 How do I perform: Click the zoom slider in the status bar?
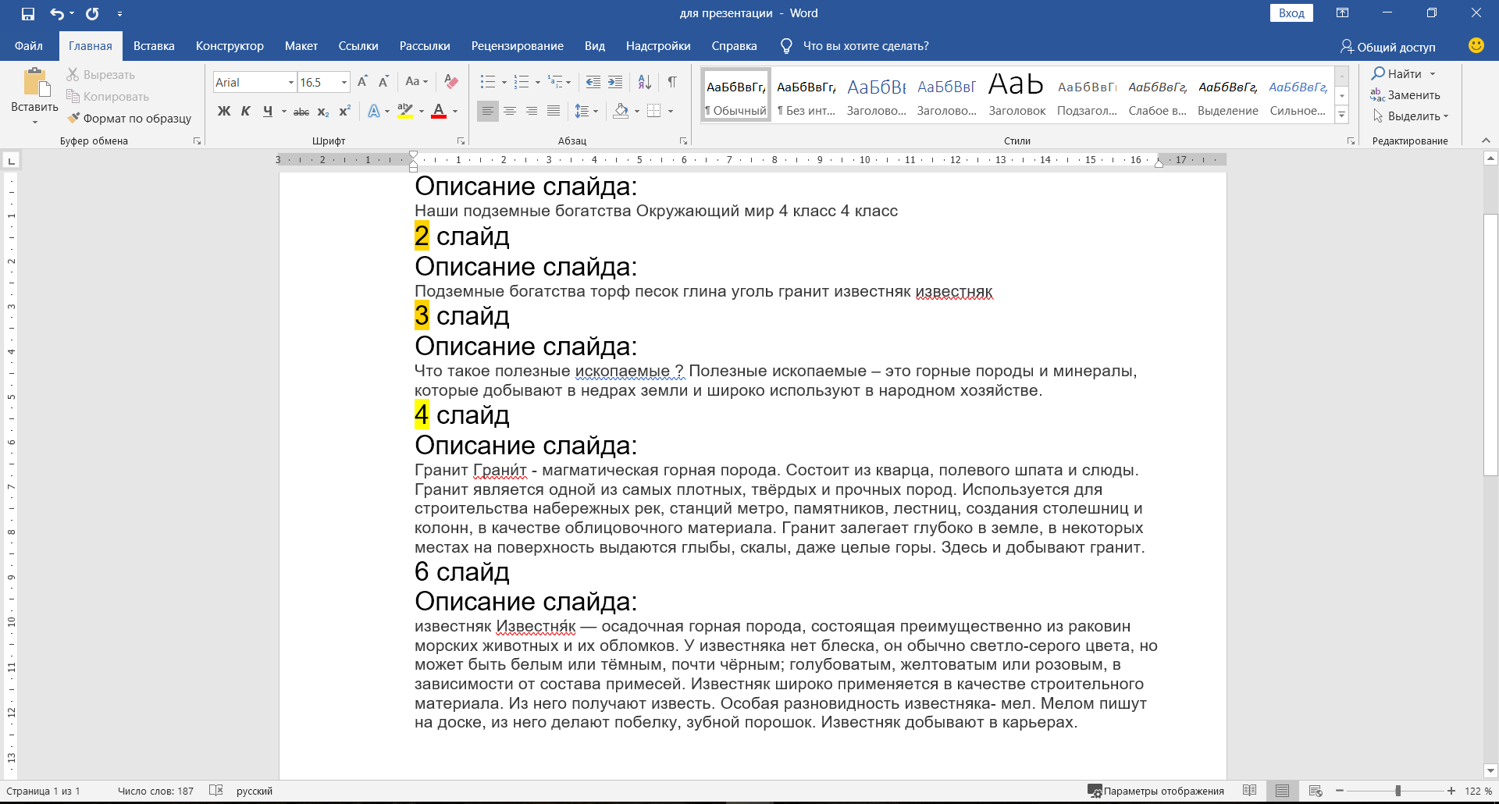pos(1398,791)
